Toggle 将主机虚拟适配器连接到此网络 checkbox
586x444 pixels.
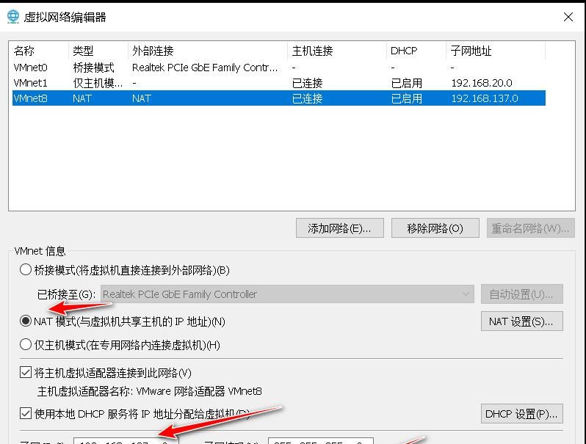pyautogui.click(x=26, y=372)
